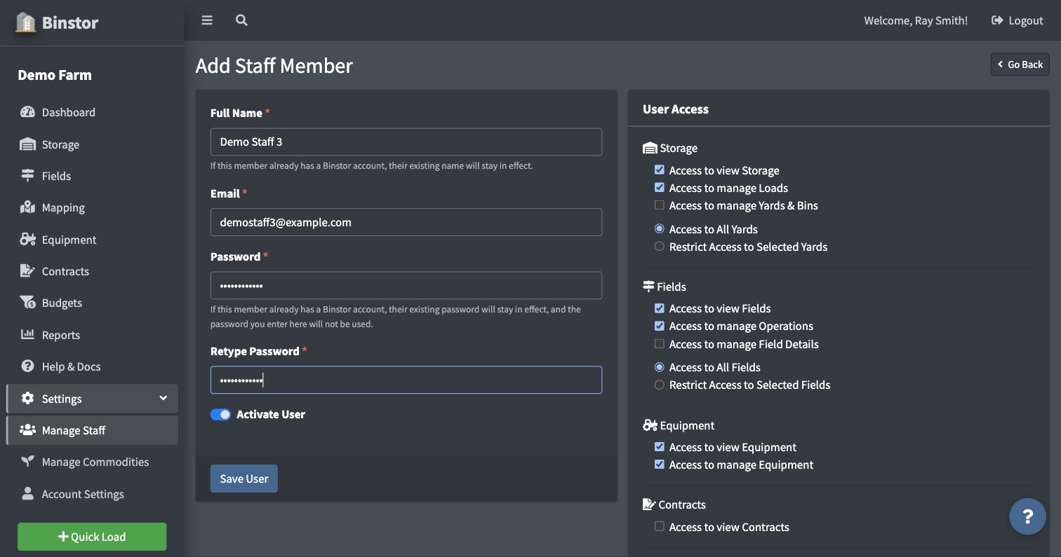Click the Demo Farm heading
The image size is (1061, 557).
tap(55, 75)
